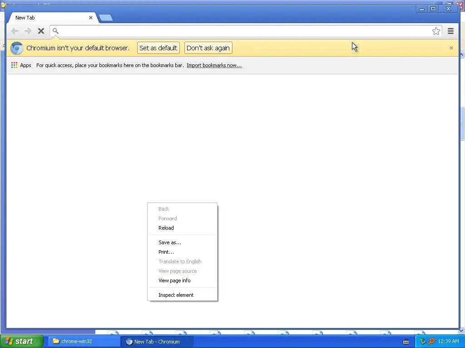Set Chromium as default browser
This screenshot has width=465, height=348.
click(x=158, y=48)
